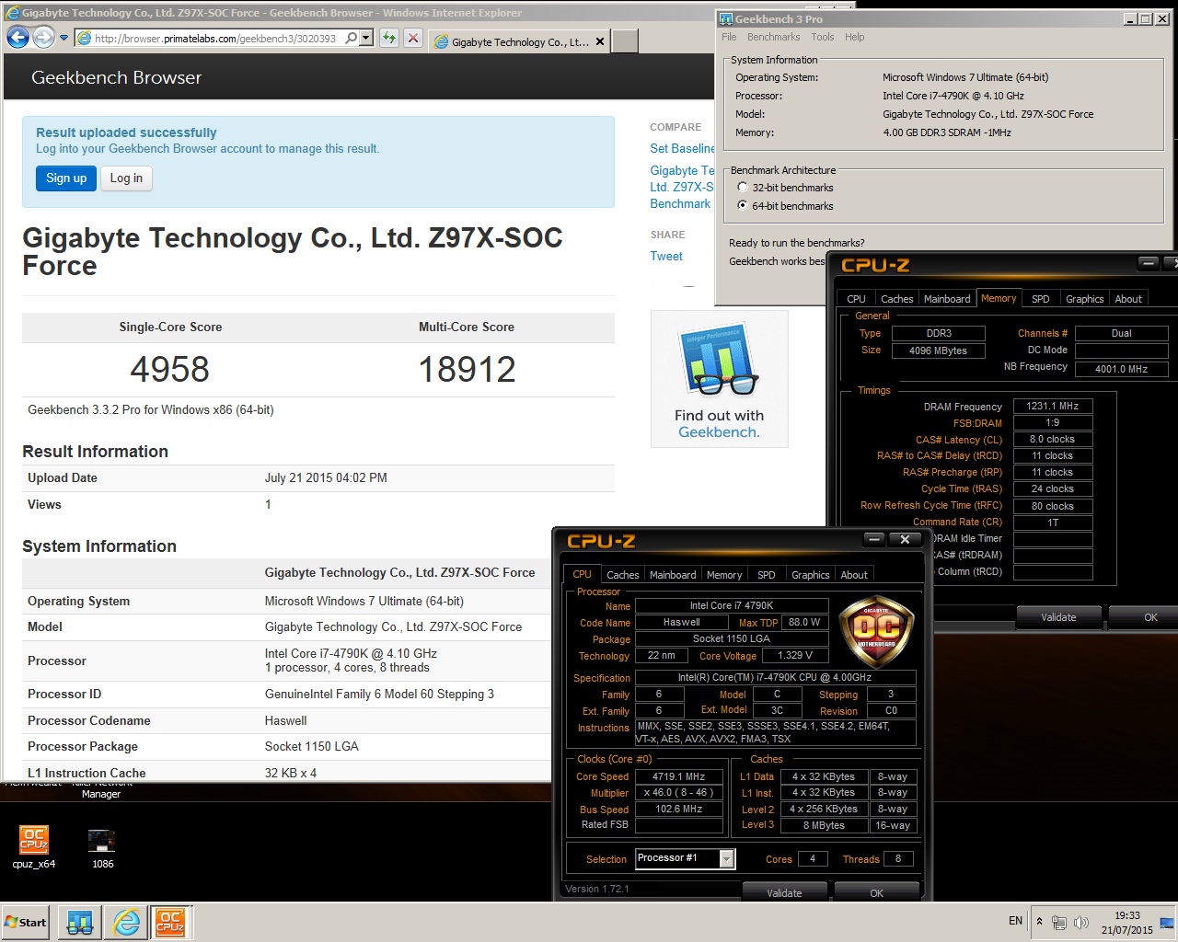Click the Tweet share link
Viewport: 1178px width, 942px height.
coord(666,257)
